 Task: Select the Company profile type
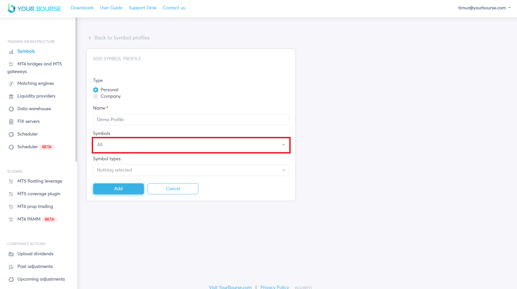point(96,96)
